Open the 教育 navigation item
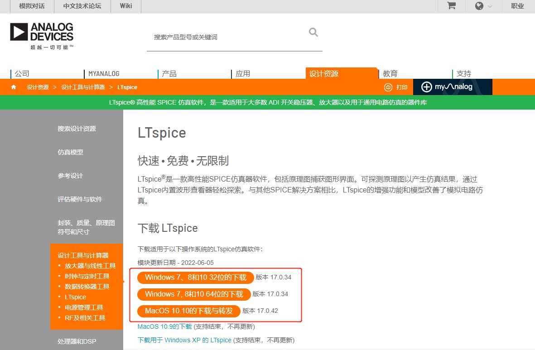This screenshot has width=535, height=350. coord(390,73)
